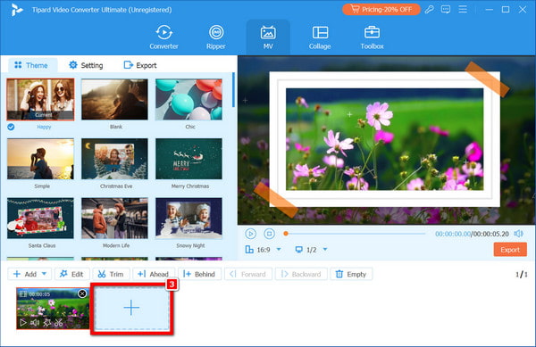Viewport: 536px width, 347px height.
Task: Click the Forward button
Action: point(248,274)
